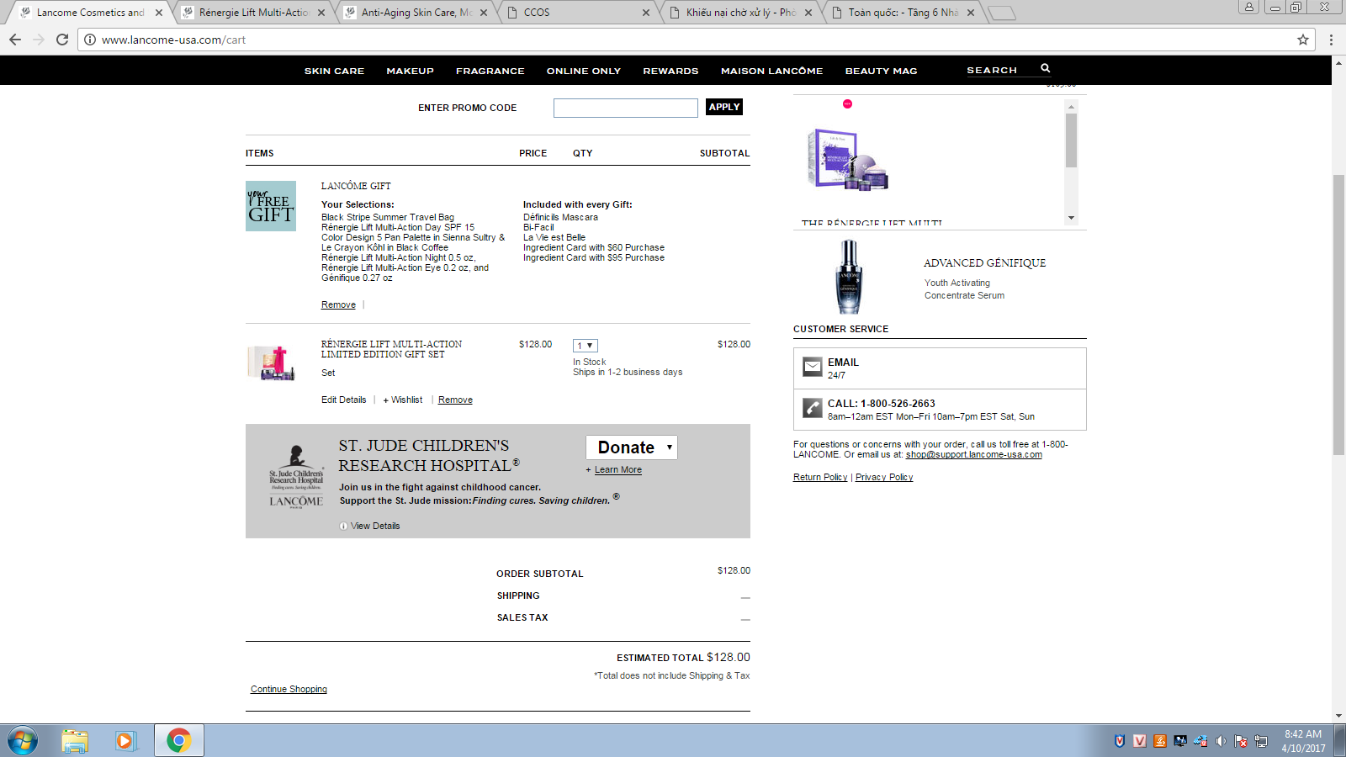Click the page vertical scrollbar thumb
The image size is (1346, 757).
pos(1338,315)
